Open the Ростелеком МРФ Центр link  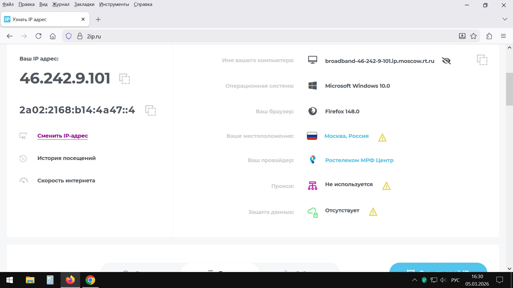359,160
